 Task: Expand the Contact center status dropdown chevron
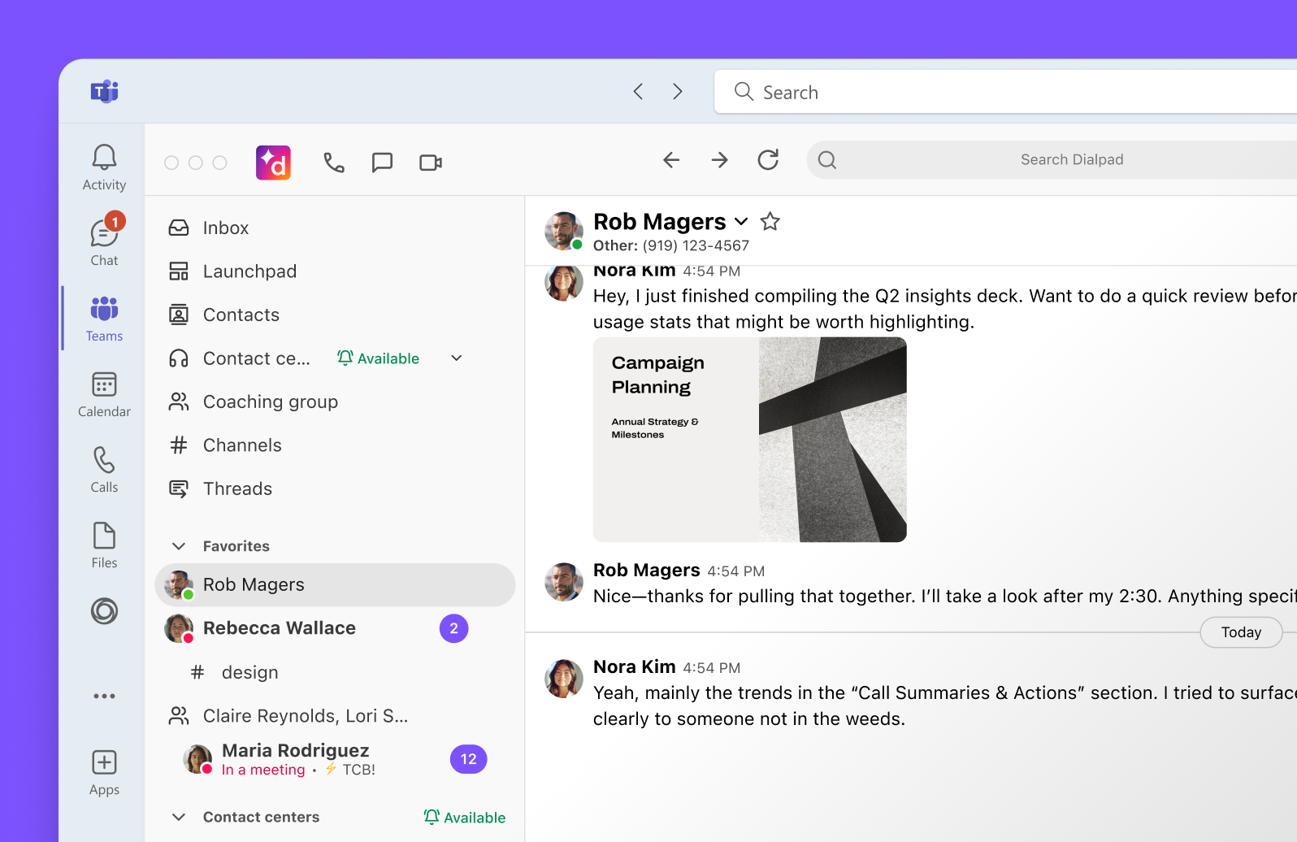(x=457, y=358)
